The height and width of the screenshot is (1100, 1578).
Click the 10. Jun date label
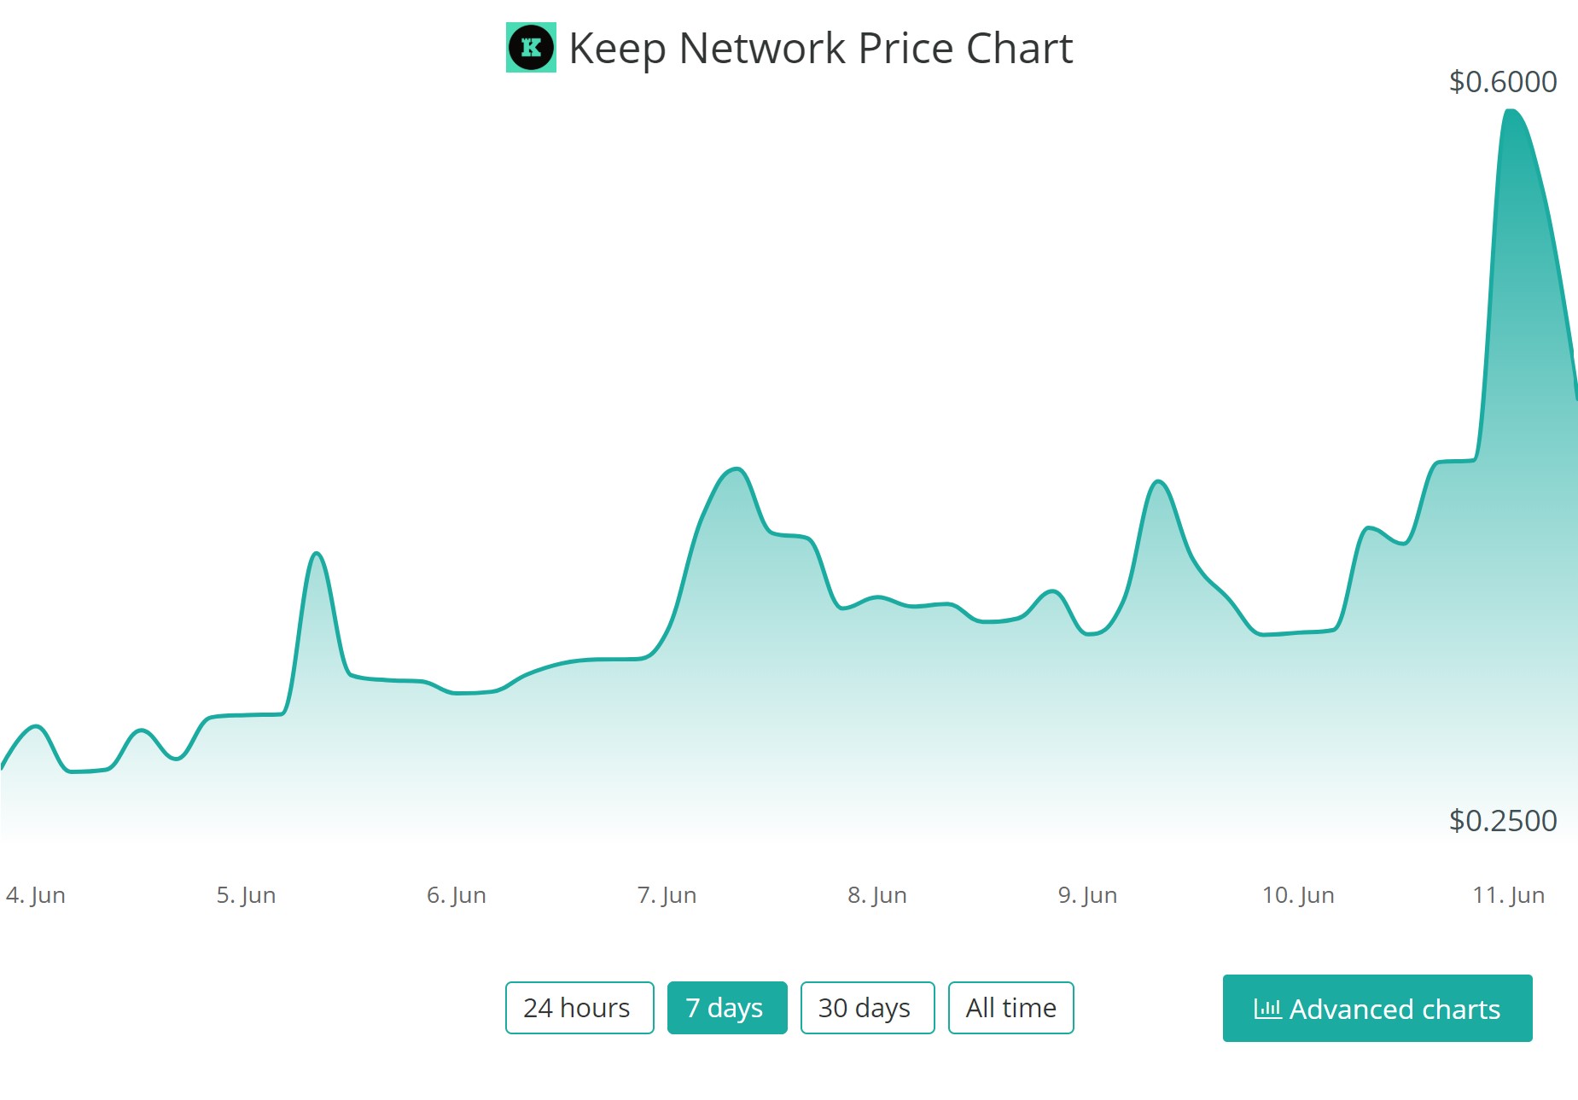point(1298,894)
